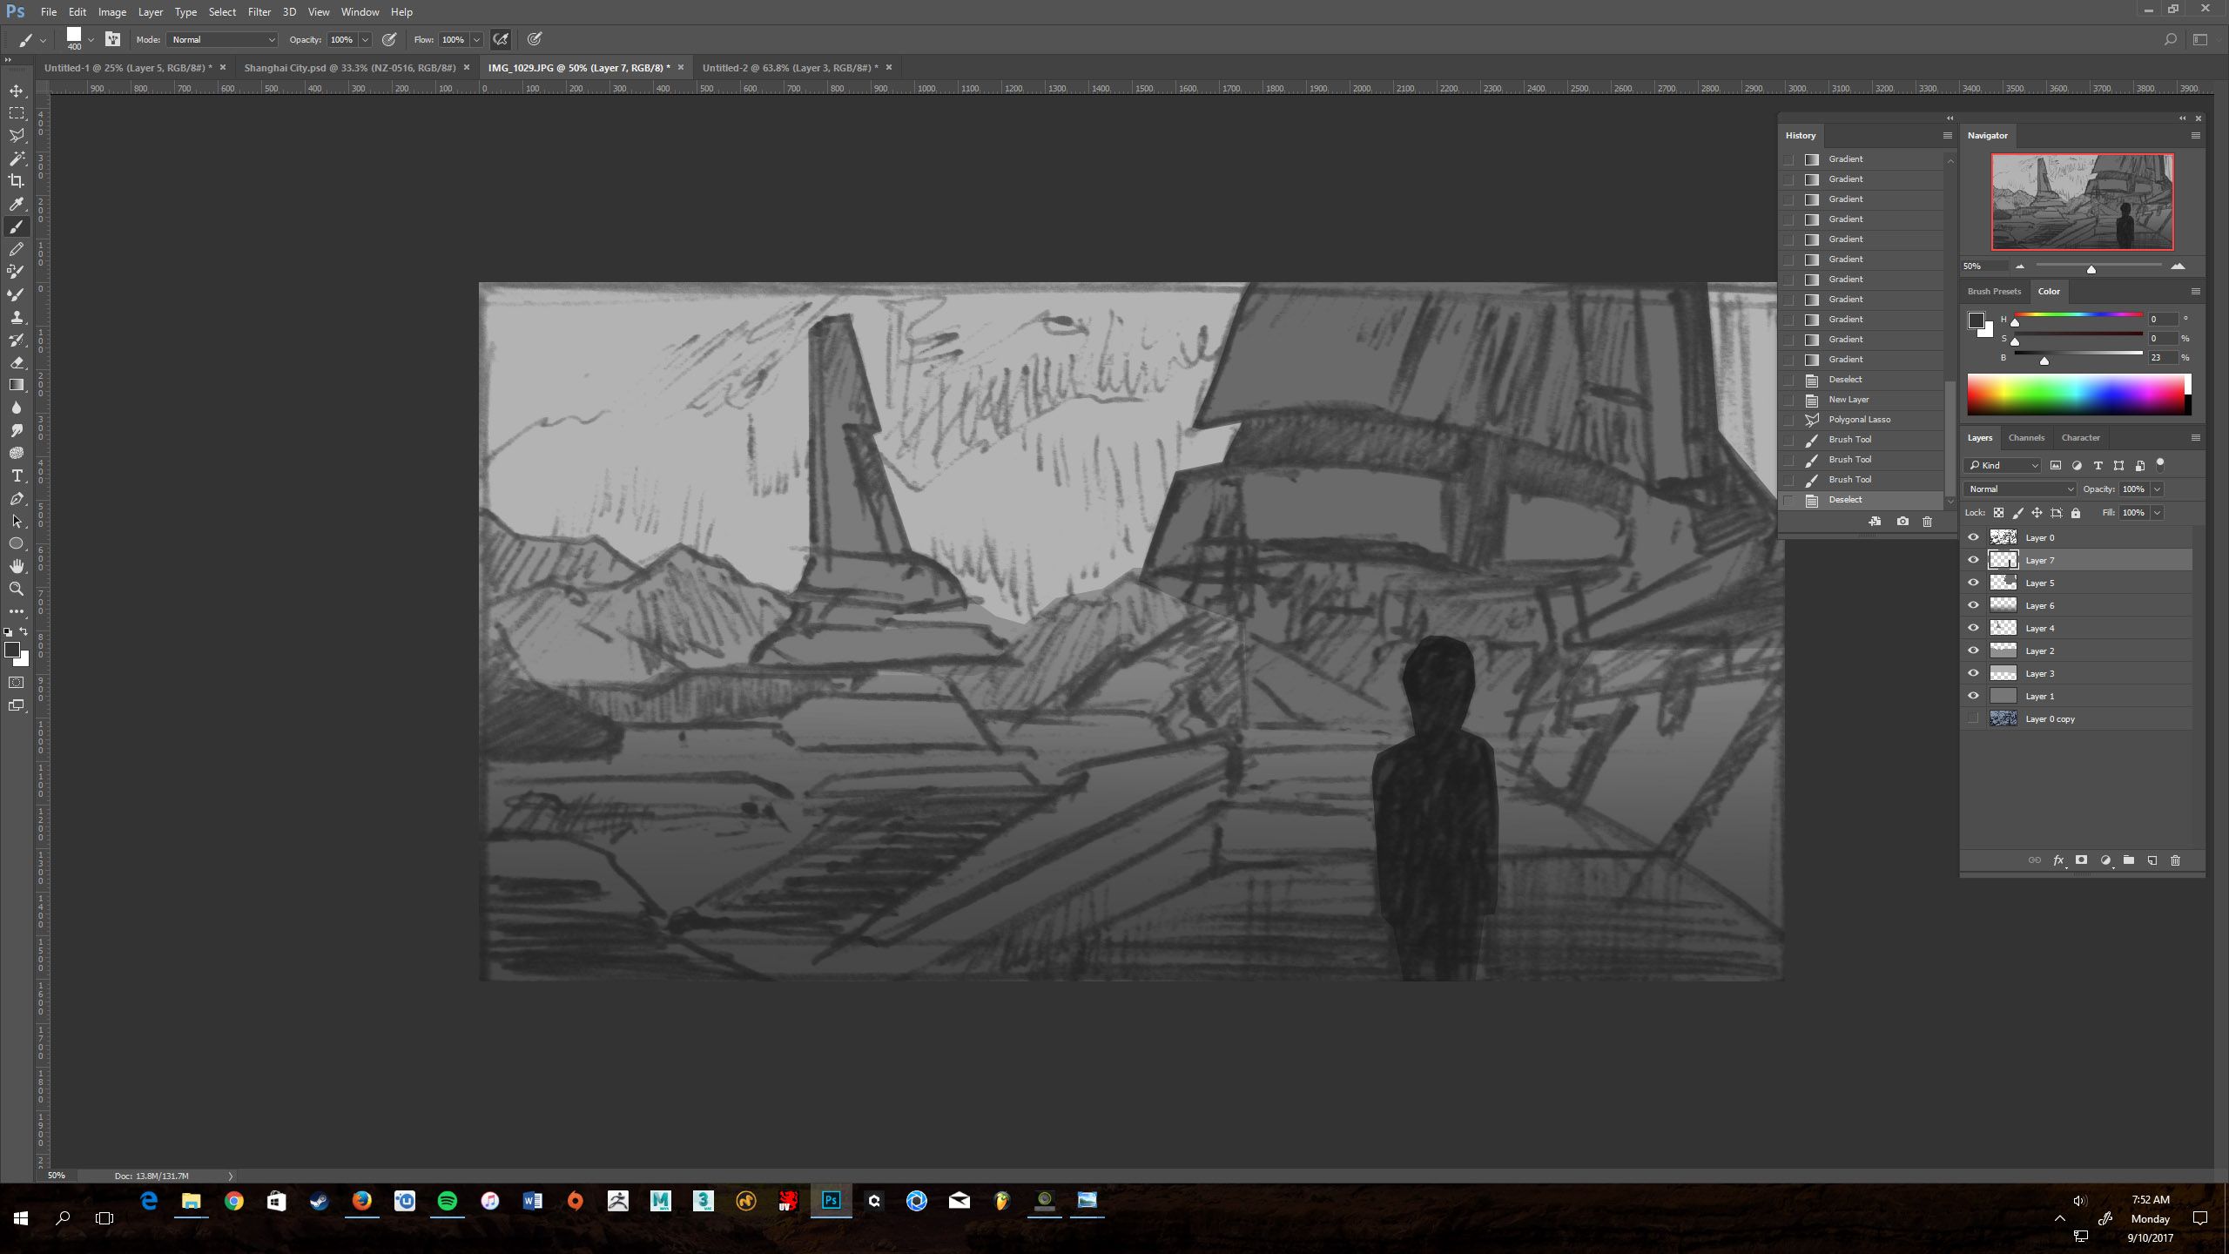Open layer filter Kind dropdown
Viewport: 2229px width, 1254px height.
tap(2003, 466)
